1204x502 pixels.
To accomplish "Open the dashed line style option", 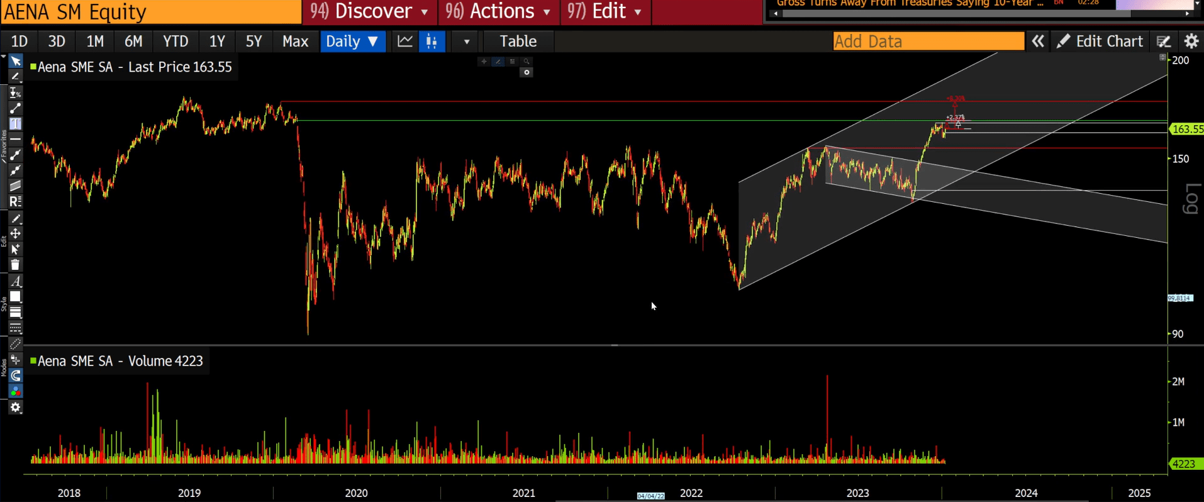I will (x=16, y=328).
